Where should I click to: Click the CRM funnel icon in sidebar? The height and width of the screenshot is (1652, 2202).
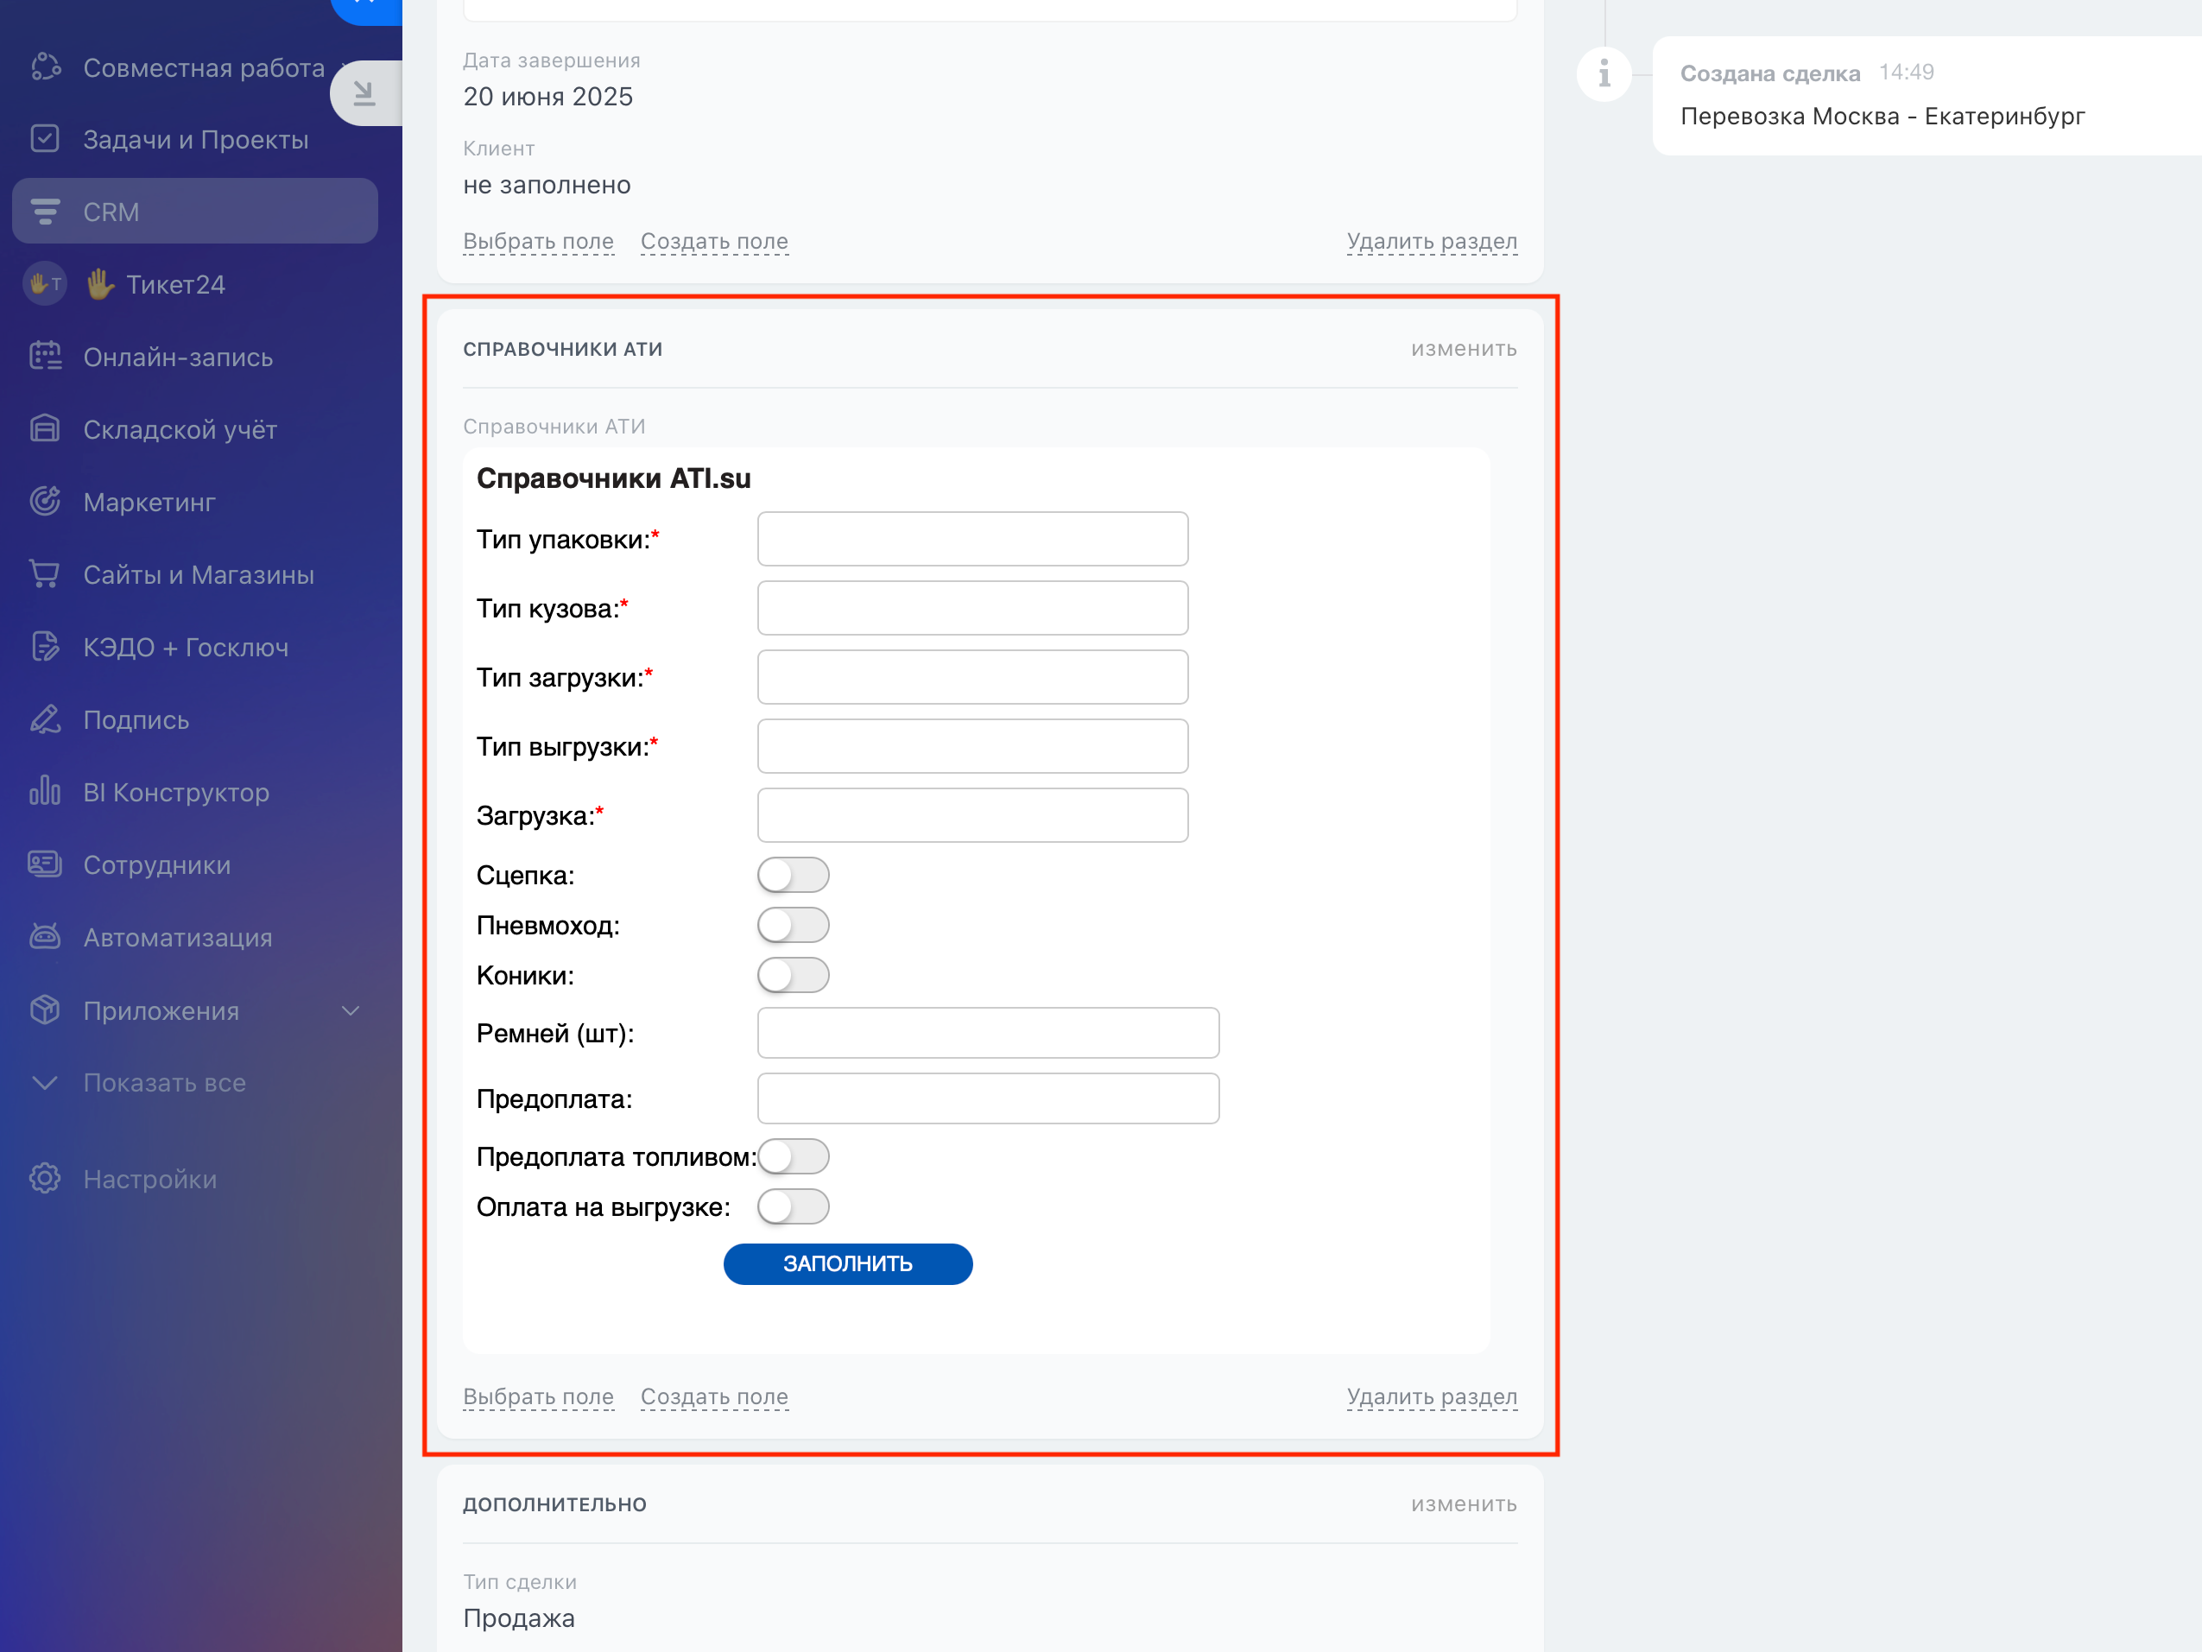[x=45, y=211]
